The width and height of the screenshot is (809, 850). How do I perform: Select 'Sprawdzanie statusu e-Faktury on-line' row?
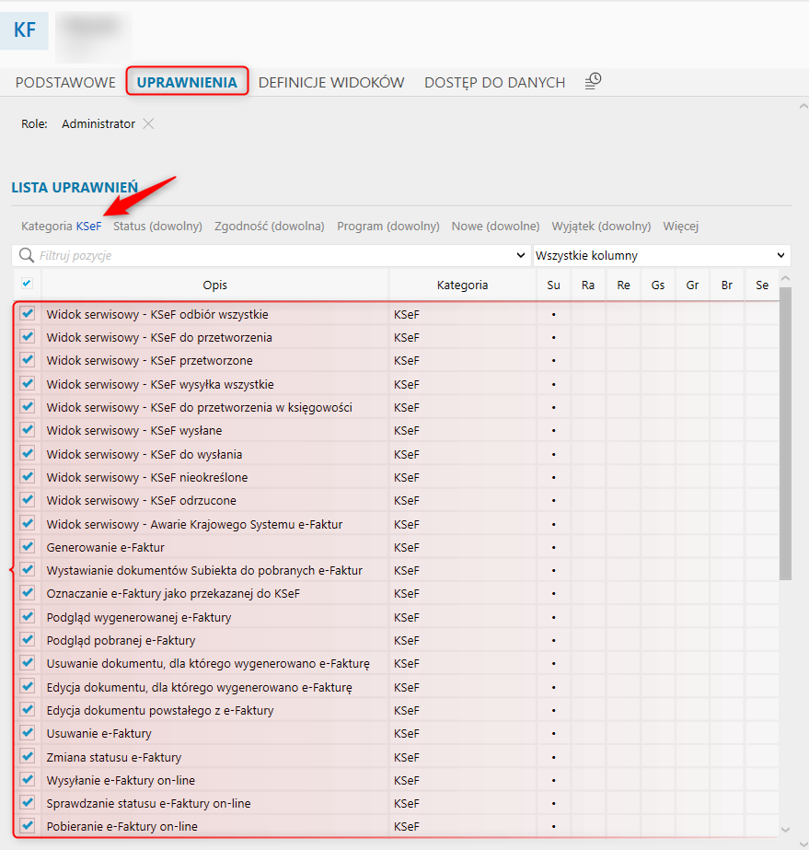click(396, 803)
